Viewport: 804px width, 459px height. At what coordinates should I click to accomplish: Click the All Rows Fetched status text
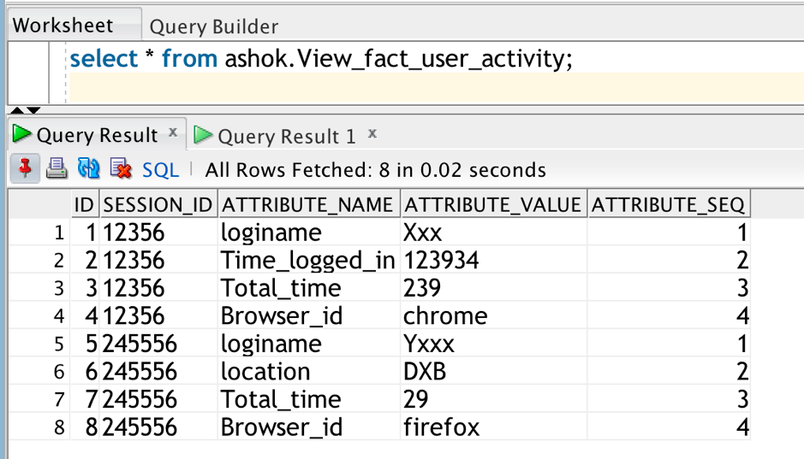(x=375, y=170)
